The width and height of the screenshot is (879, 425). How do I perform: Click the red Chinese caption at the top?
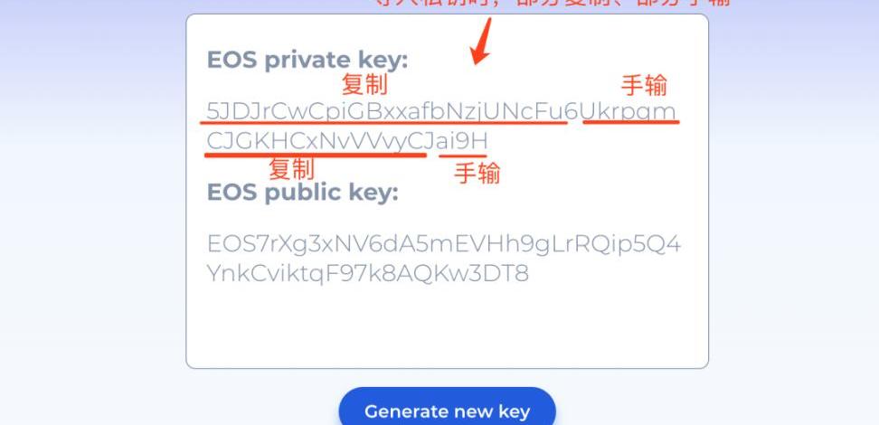click(x=553, y=3)
